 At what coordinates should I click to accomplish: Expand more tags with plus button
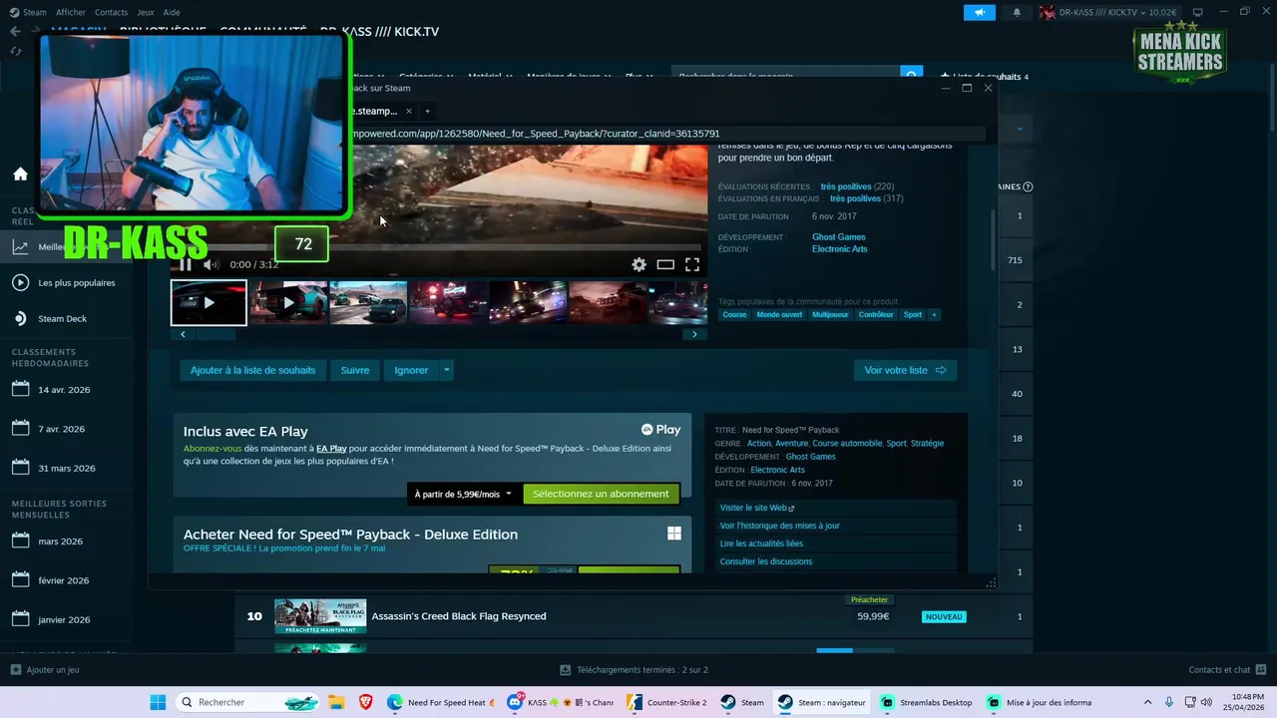[935, 314]
